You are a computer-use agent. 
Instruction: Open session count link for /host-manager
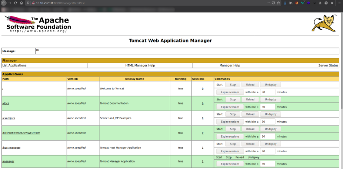203,148
